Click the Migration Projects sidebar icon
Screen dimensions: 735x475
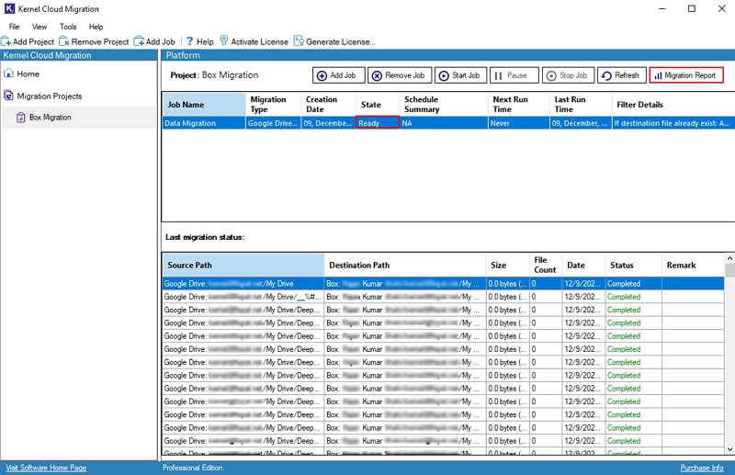tap(8, 96)
